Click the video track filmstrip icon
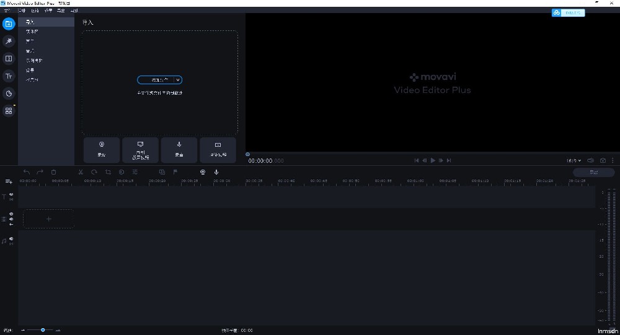Image resolution: width=620 pixels, height=335 pixels. click(x=4, y=219)
